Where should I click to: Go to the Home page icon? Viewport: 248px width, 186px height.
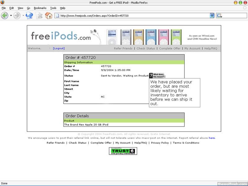coord(49,15)
